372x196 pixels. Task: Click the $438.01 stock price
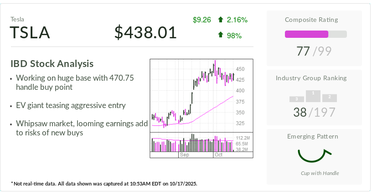145,32
